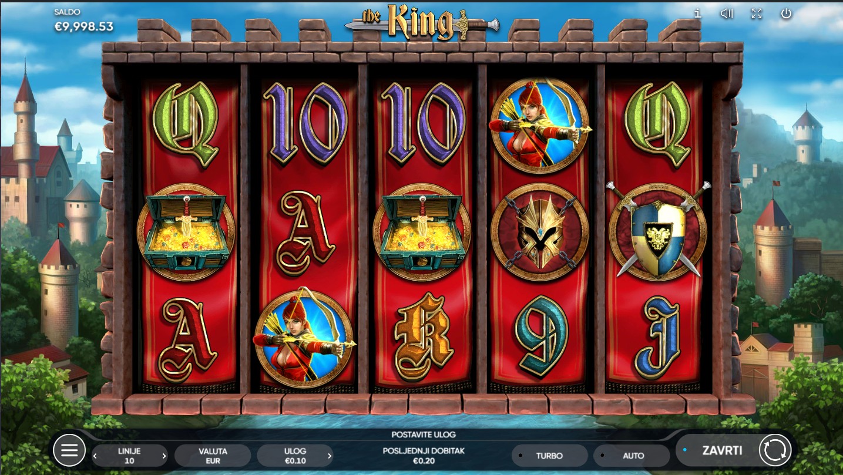Toggle AUTO spin mode
The image size is (843, 475).
pyautogui.click(x=632, y=456)
